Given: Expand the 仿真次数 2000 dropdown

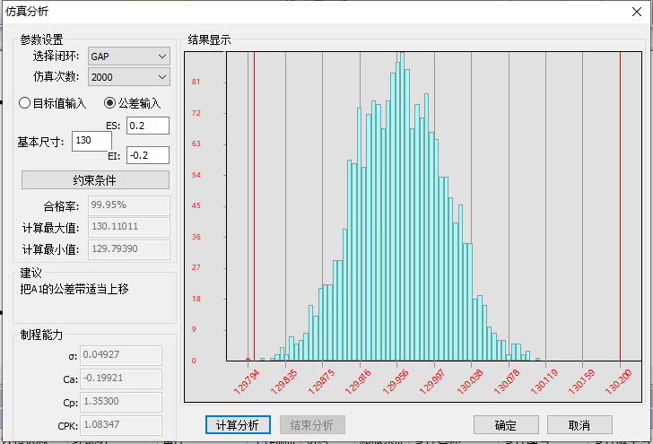Looking at the screenshot, I should coord(128,78).
